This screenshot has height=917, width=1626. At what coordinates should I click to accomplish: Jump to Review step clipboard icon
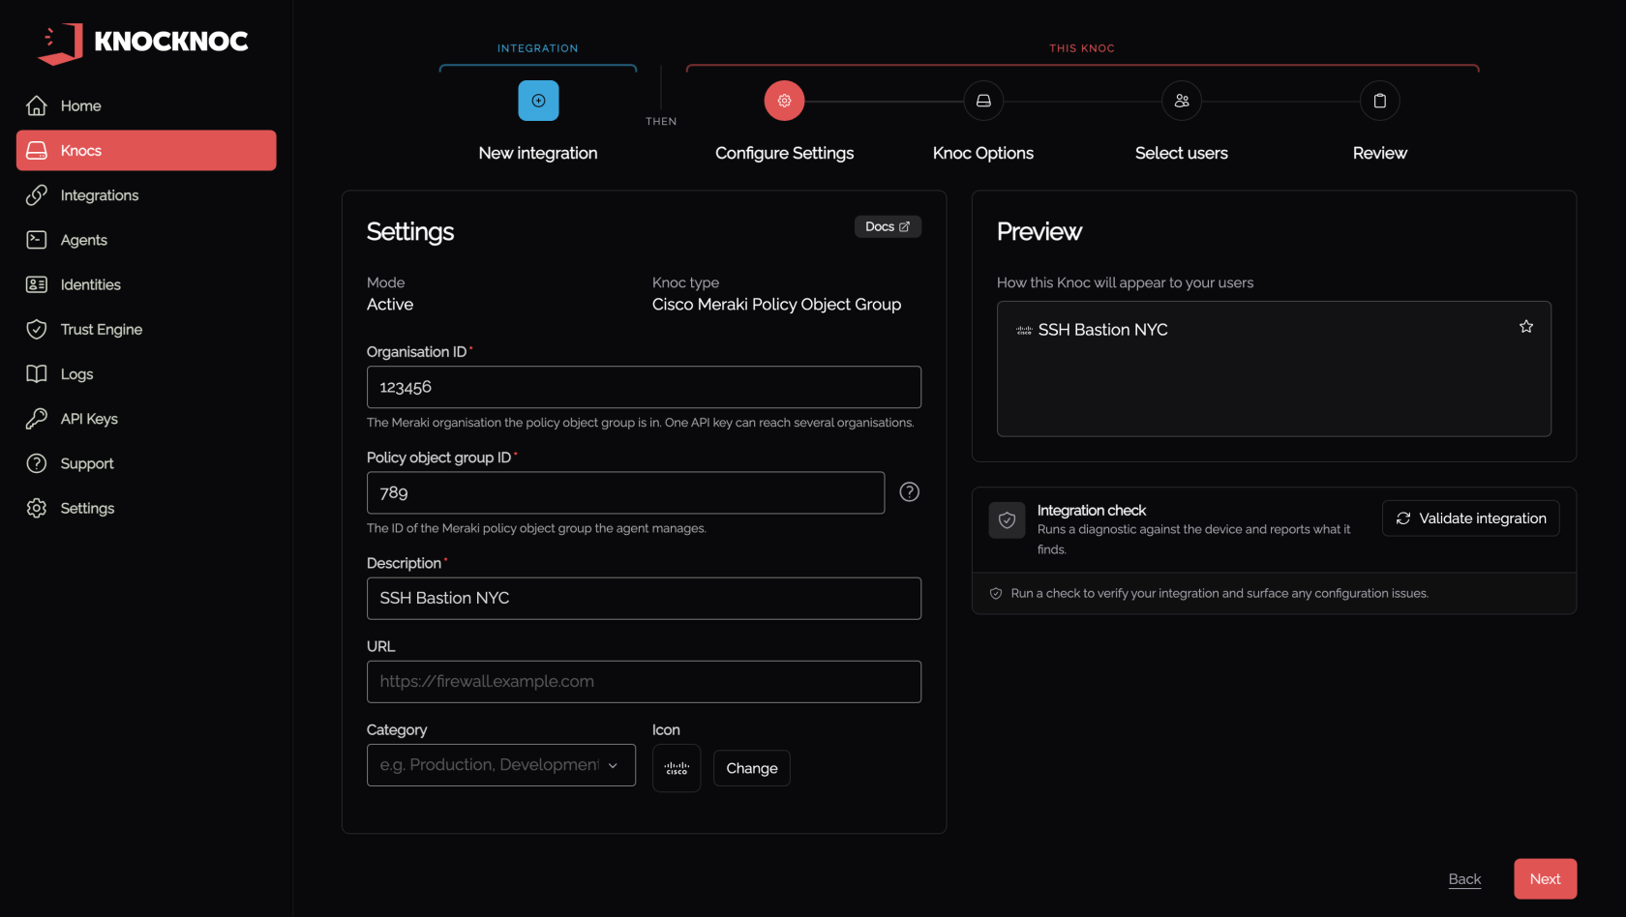[1380, 101]
